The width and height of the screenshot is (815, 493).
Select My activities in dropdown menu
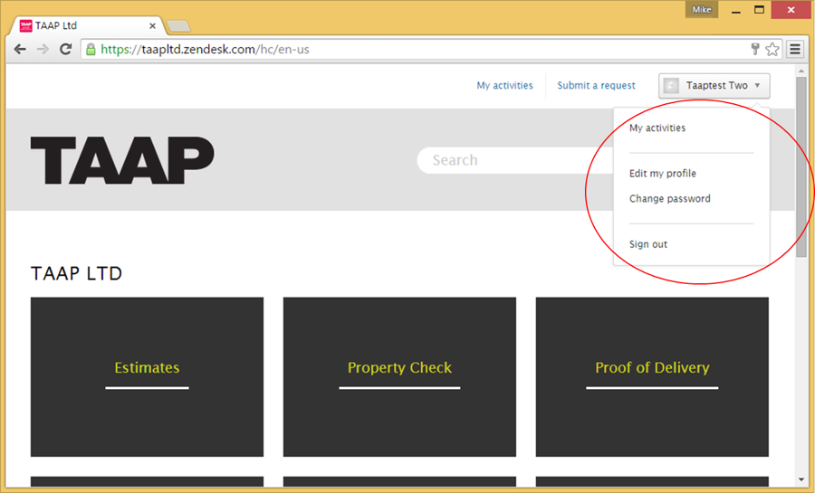click(657, 128)
